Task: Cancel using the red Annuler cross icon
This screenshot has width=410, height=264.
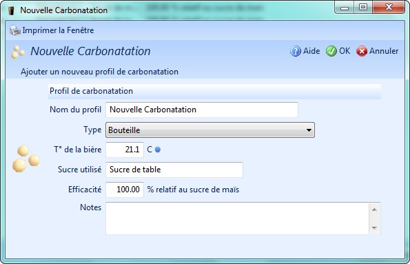Action: pos(362,51)
